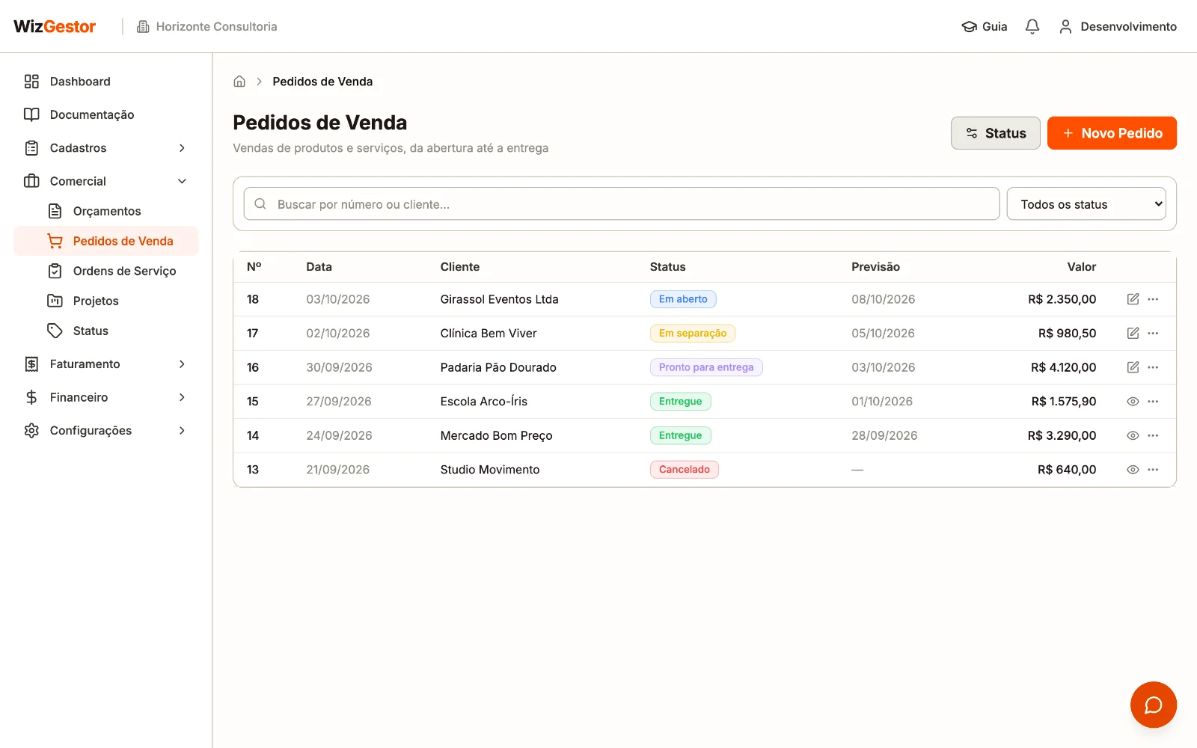Edit order 16 Padaria Pão Dourado
Viewport: 1197px width, 748px height.
click(1133, 367)
